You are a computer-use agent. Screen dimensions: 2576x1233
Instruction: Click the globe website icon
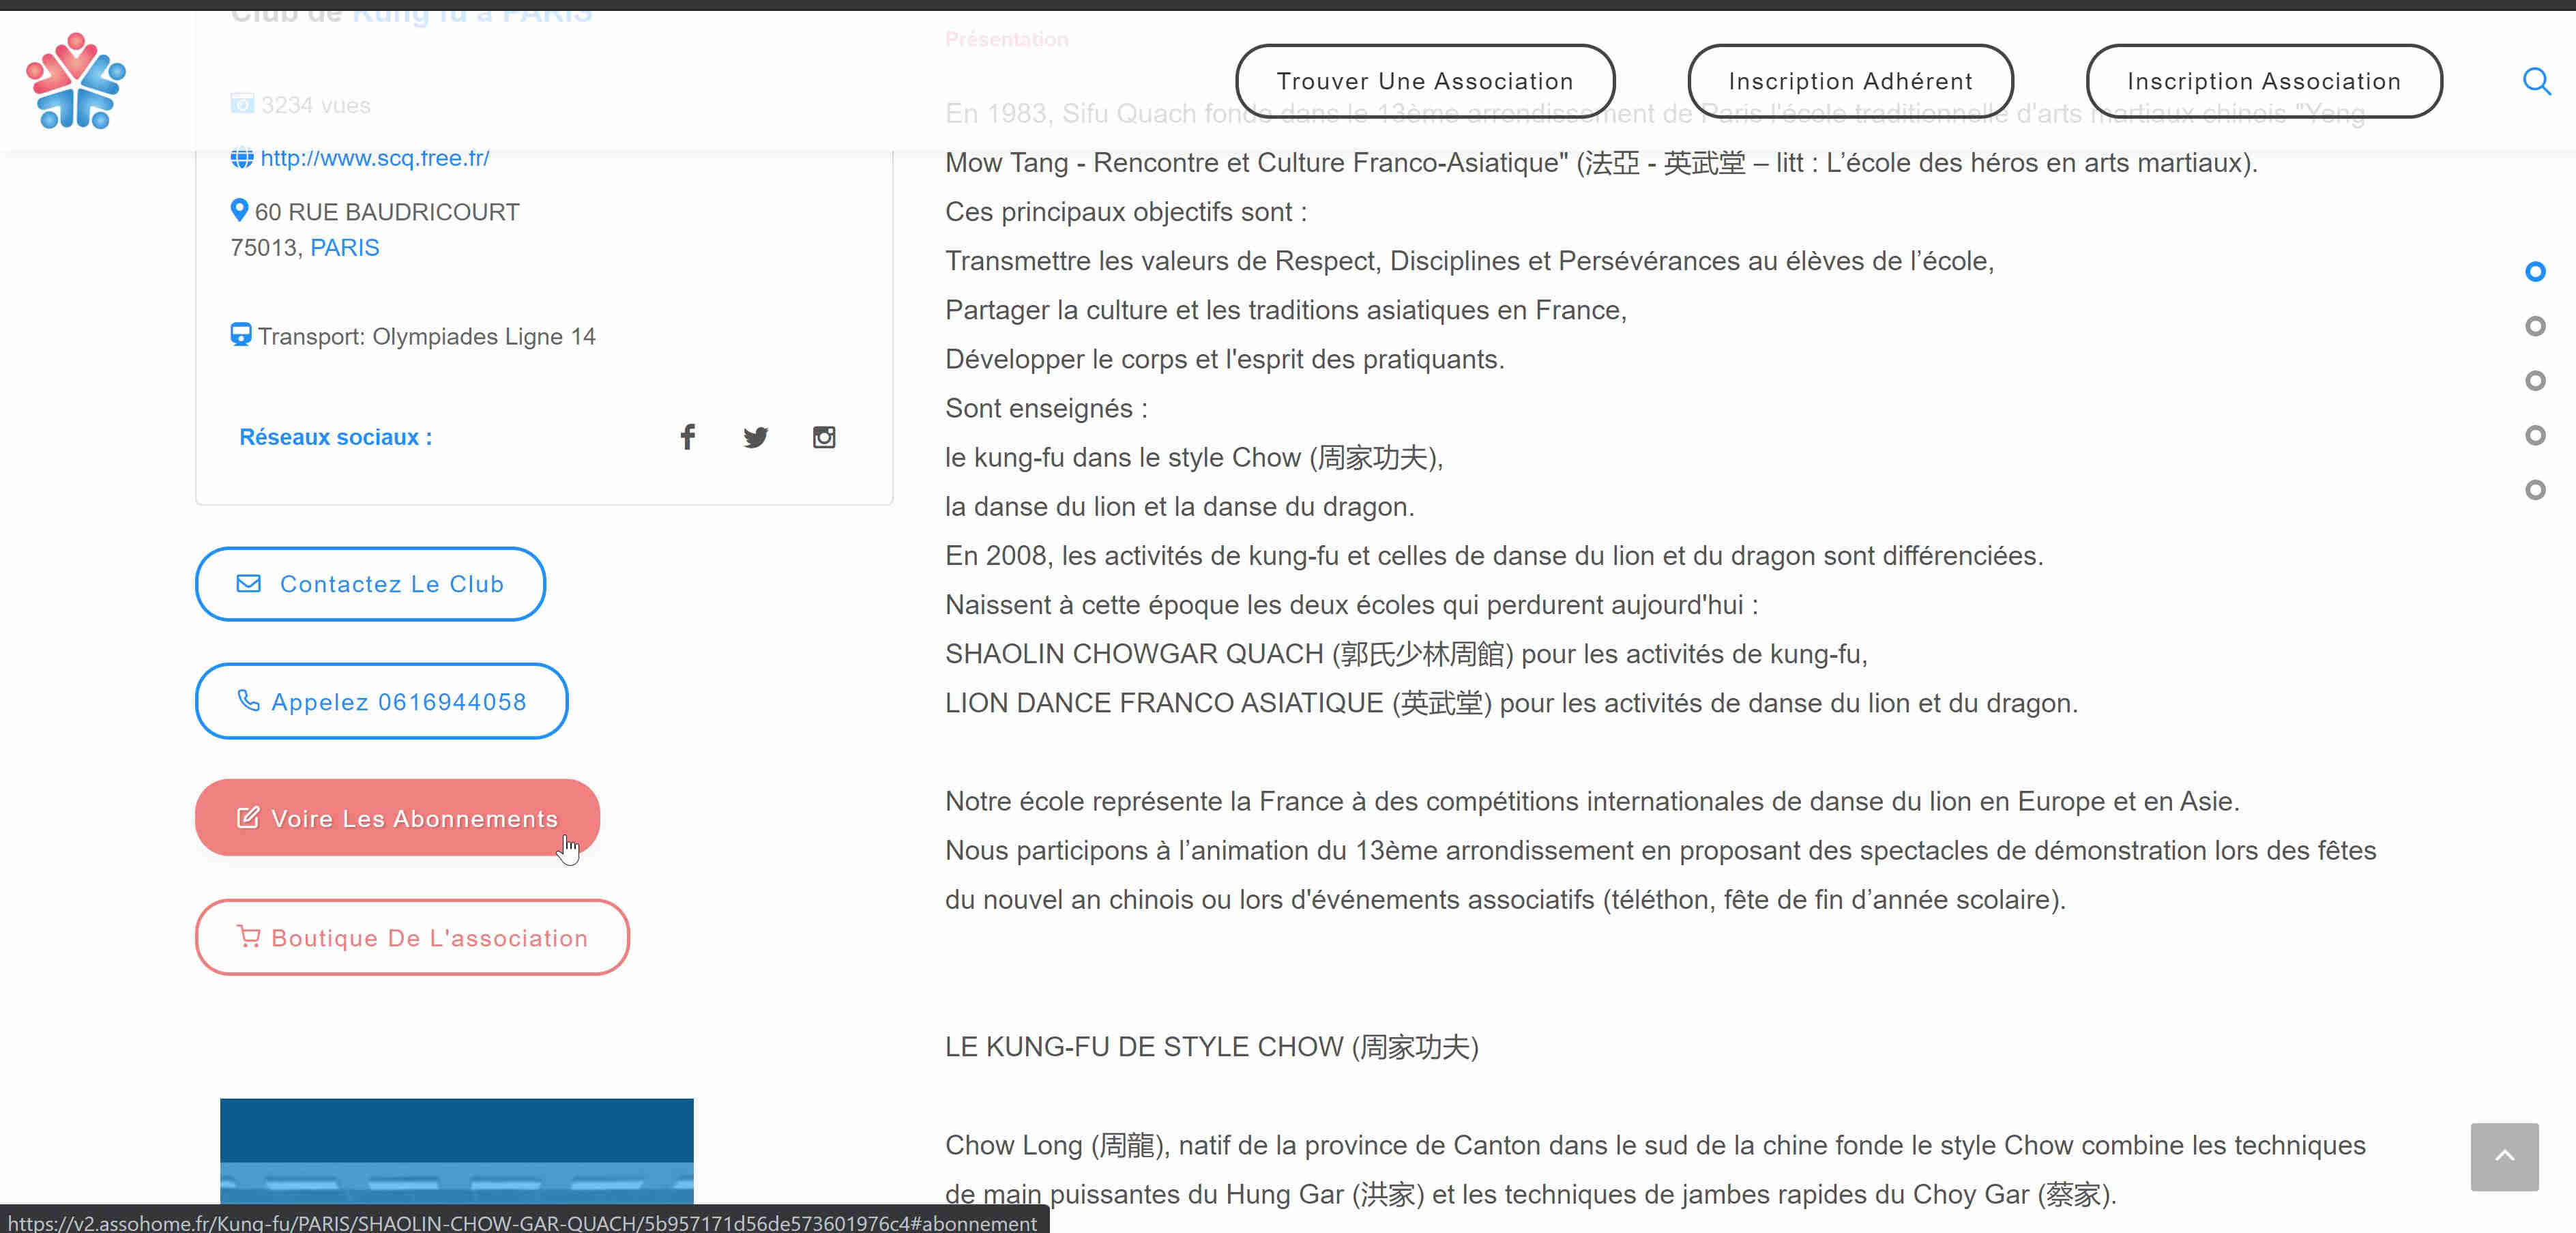pyautogui.click(x=241, y=158)
